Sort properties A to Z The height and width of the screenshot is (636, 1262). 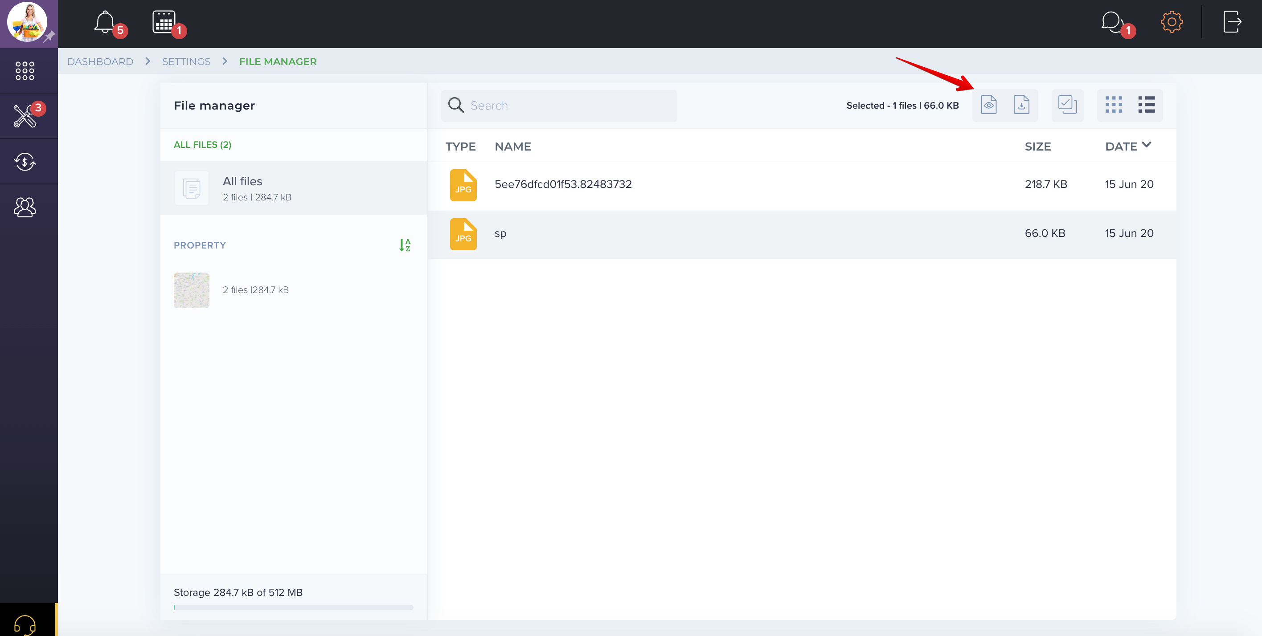(x=405, y=245)
